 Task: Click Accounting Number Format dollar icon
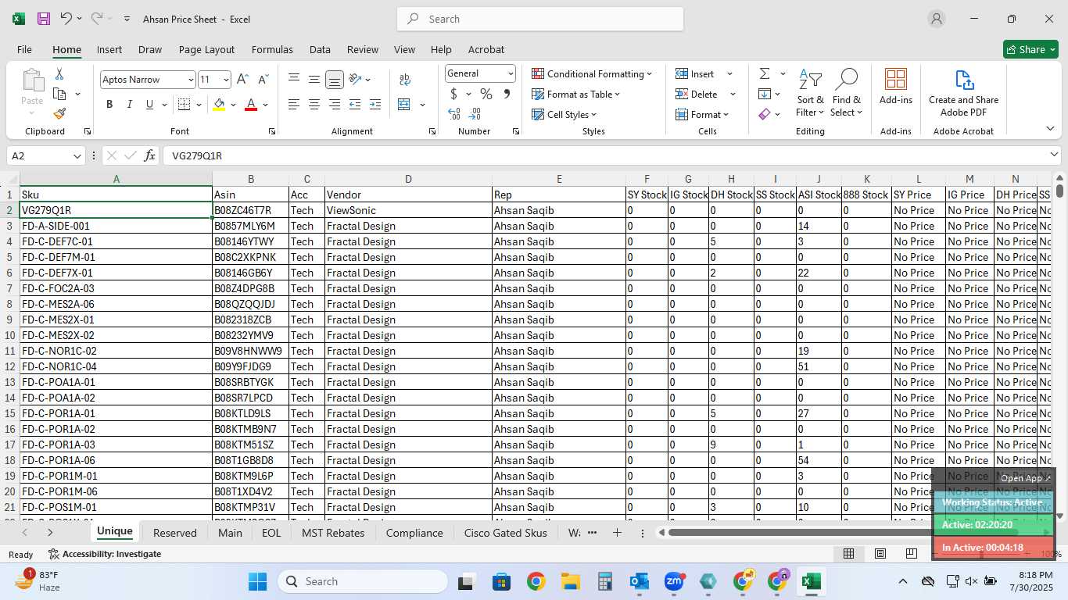(x=453, y=94)
